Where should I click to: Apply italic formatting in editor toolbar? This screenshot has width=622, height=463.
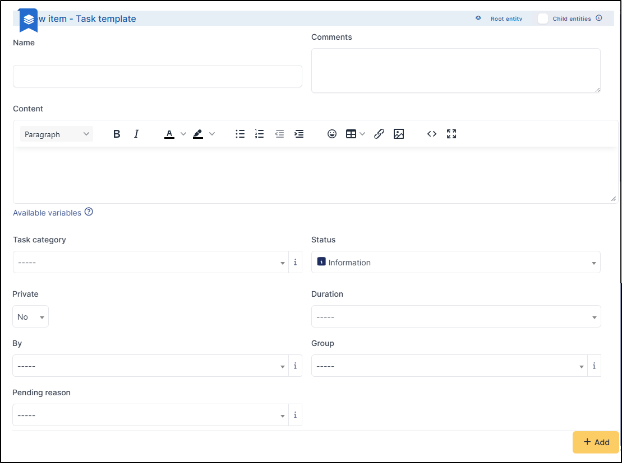pyautogui.click(x=136, y=134)
